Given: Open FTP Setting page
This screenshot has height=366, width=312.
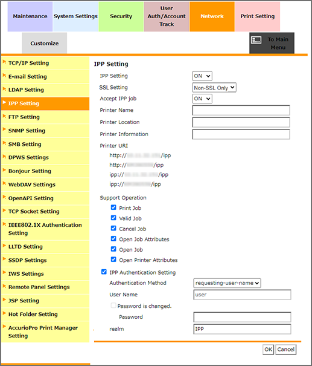Looking at the screenshot, I should [45, 117].
